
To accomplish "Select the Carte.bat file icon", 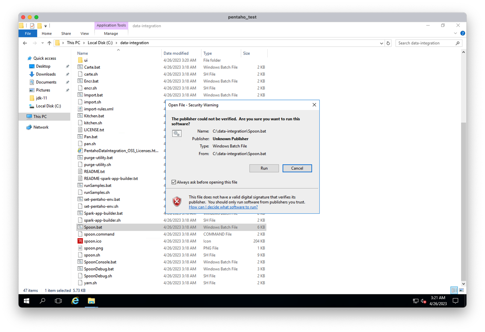I will [80, 67].
